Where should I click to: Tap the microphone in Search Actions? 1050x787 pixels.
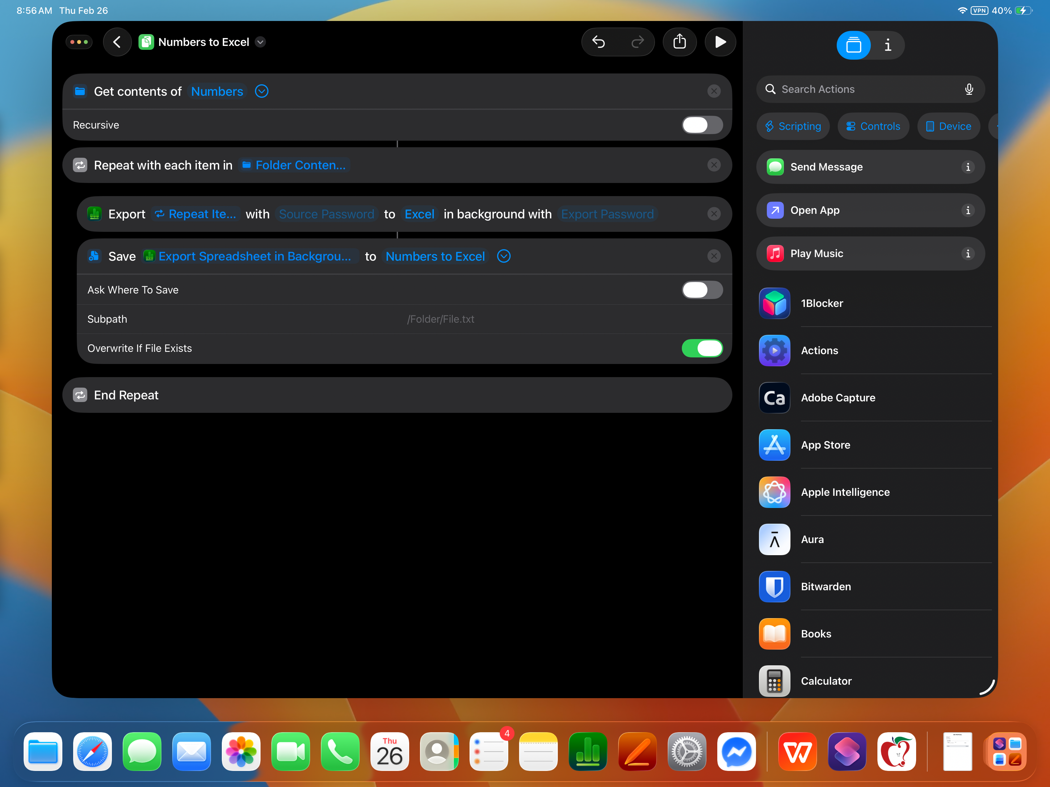point(969,89)
